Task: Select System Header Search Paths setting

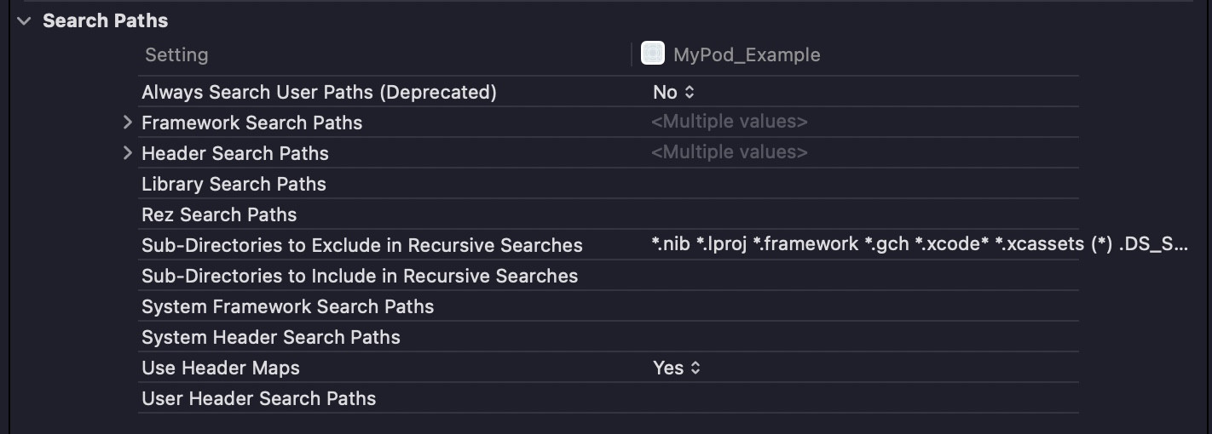Action: point(270,337)
